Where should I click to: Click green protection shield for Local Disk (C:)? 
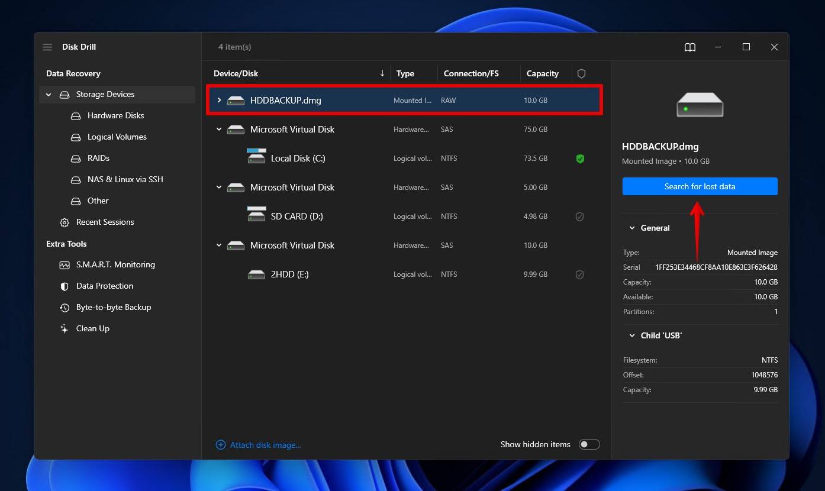coord(580,159)
